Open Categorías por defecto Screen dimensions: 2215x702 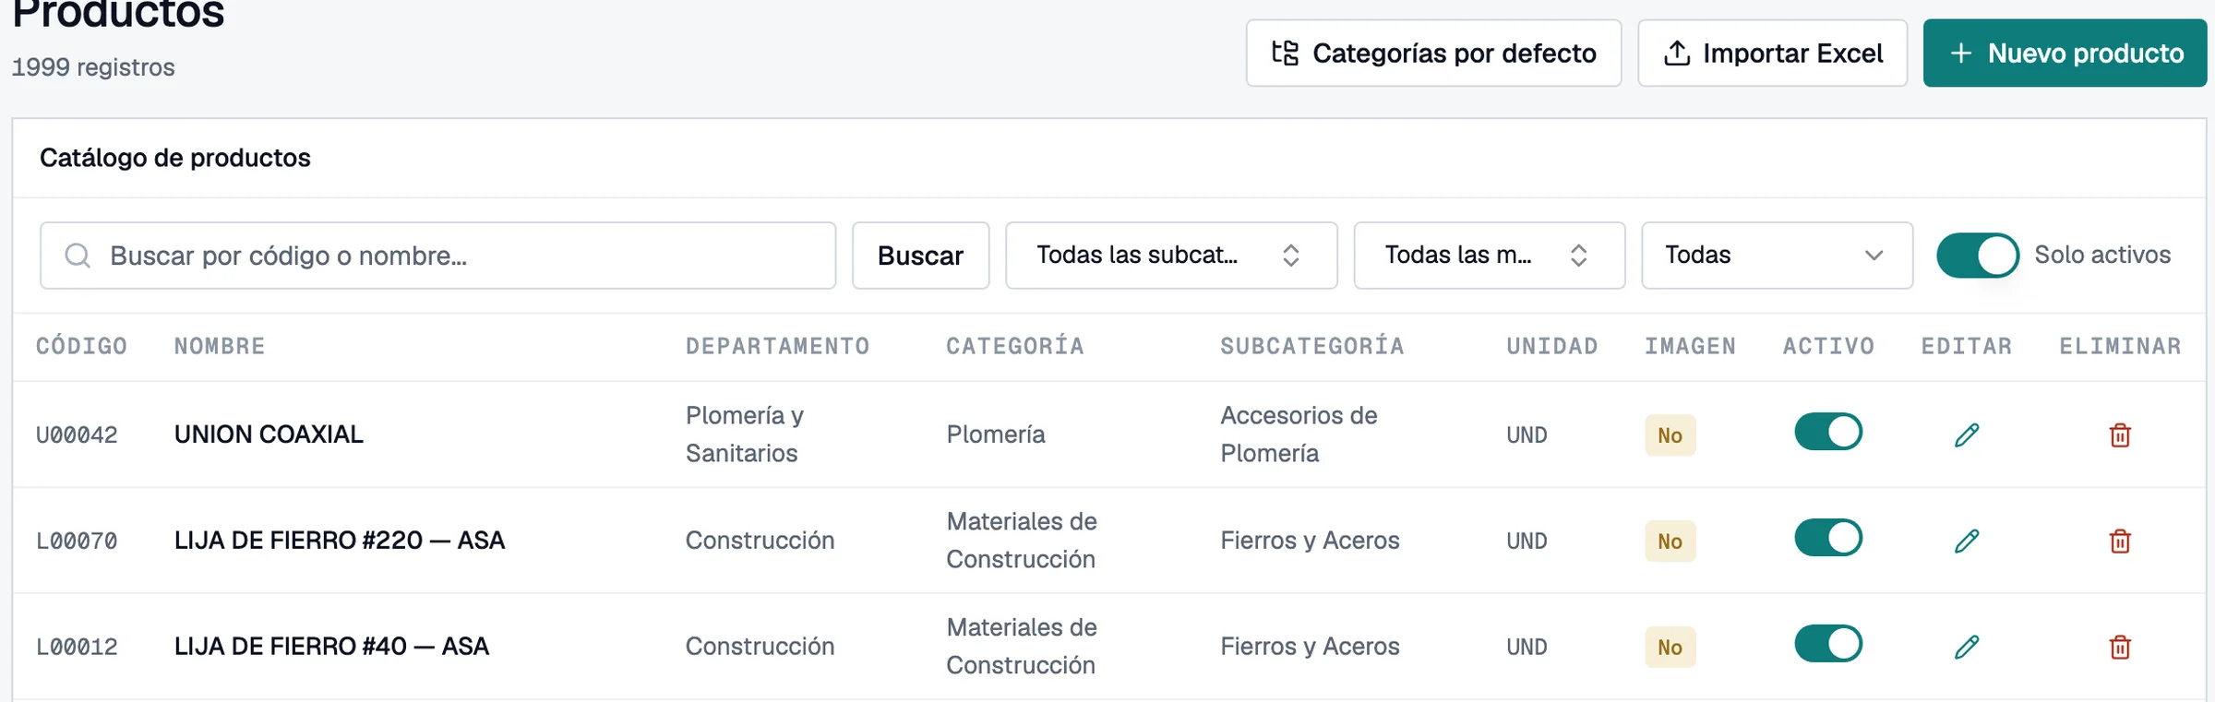(x=1433, y=54)
